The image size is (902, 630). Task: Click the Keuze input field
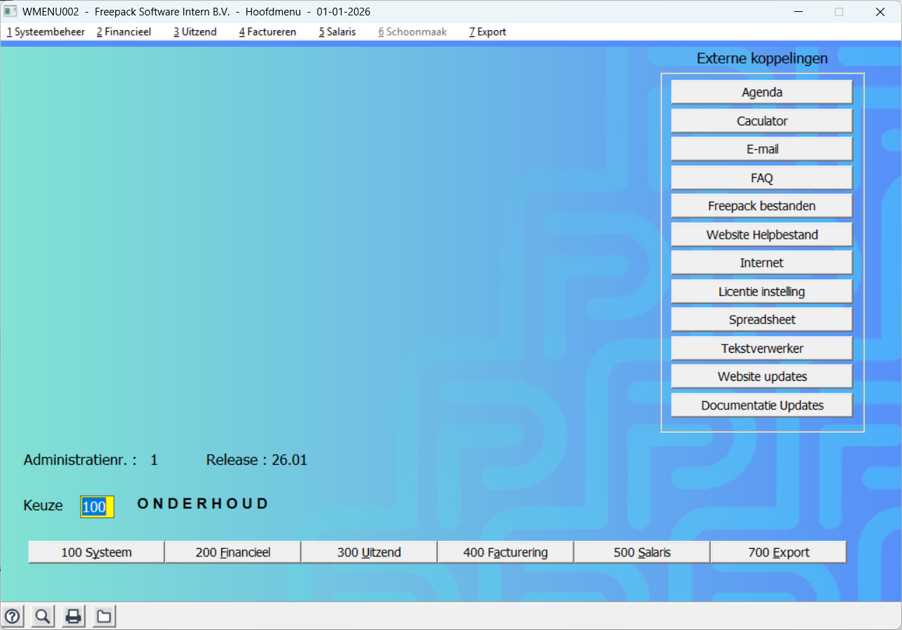tap(97, 507)
